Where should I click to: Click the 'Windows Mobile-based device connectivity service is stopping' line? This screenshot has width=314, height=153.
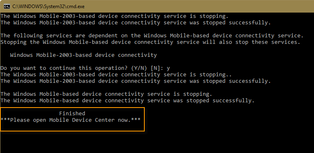pyautogui.click(x=106, y=94)
